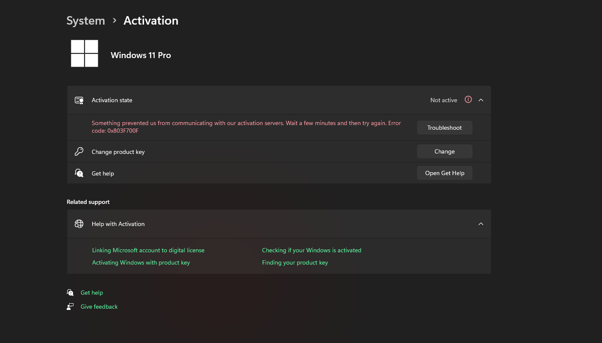Image resolution: width=602 pixels, height=343 pixels.
Task: Open Finding your product key link
Action: 295,262
